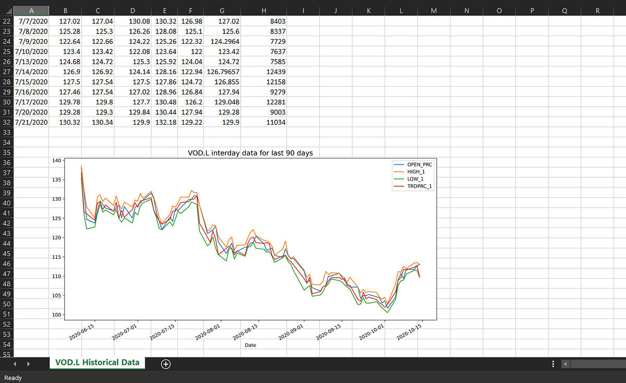Select column H header
The width and height of the screenshot is (626, 383).
pyautogui.click(x=263, y=10)
